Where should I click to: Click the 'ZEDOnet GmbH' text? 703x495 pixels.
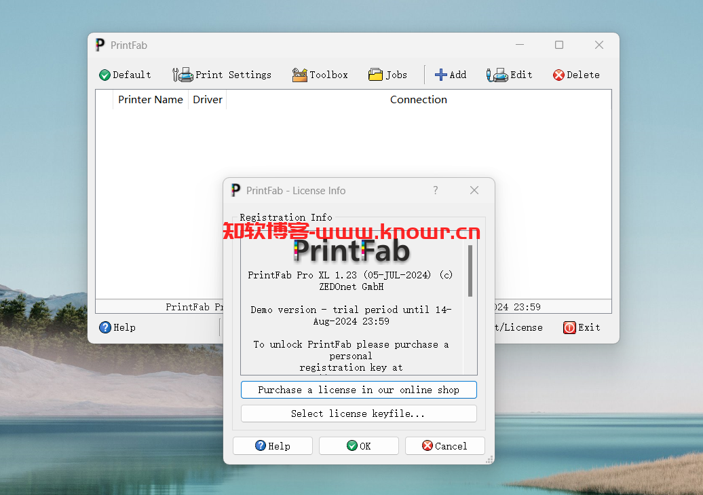tap(351, 287)
